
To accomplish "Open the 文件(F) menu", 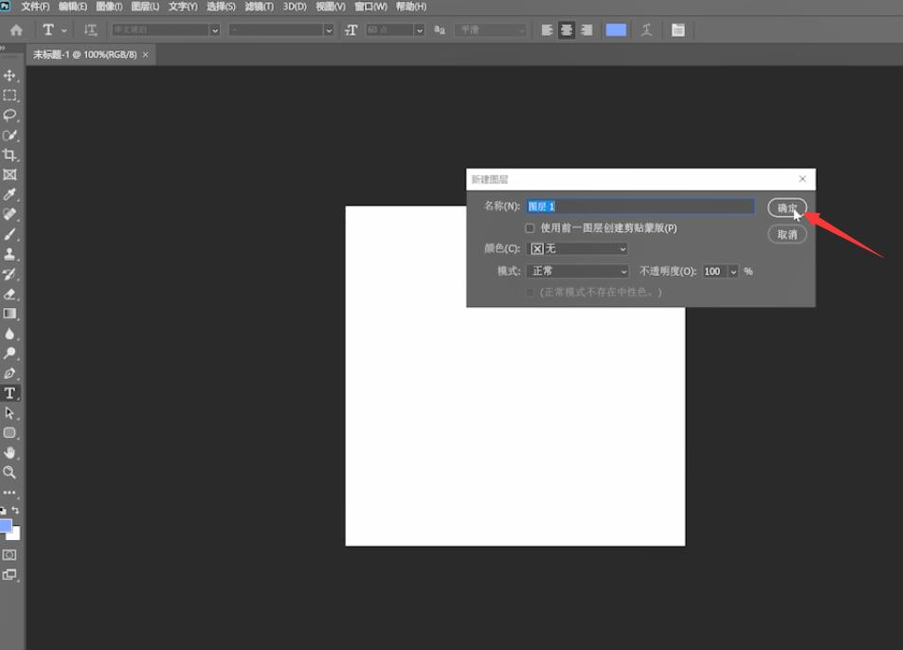I will point(35,7).
